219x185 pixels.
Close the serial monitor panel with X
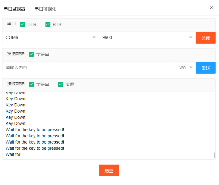[x=212, y=7]
